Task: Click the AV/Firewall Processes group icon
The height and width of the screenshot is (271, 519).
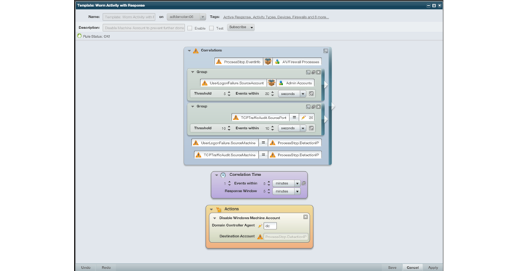Action: click(x=277, y=62)
